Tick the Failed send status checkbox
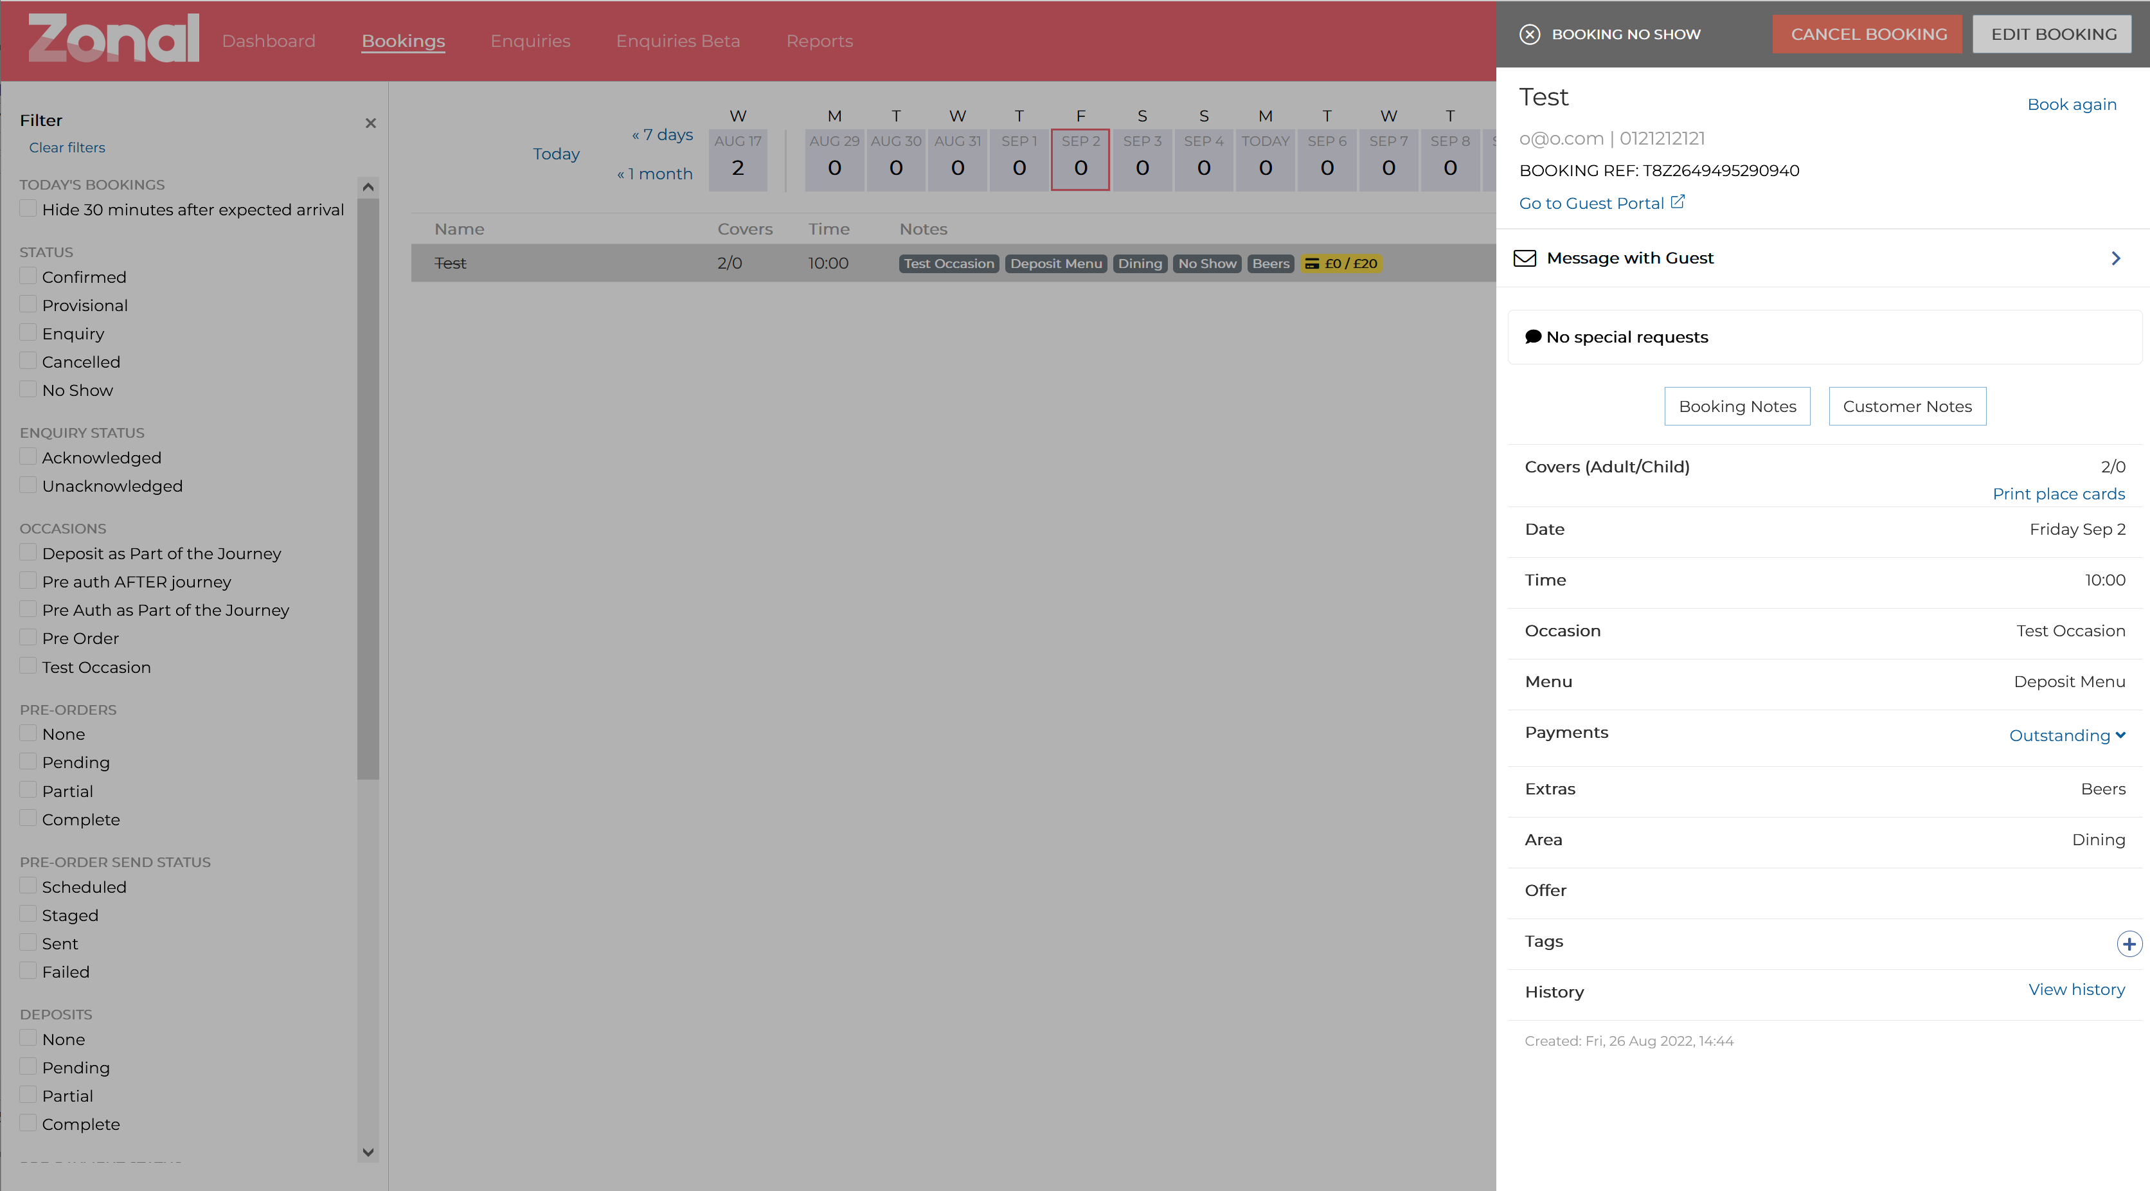This screenshot has width=2150, height=1191. click(28, 971)
